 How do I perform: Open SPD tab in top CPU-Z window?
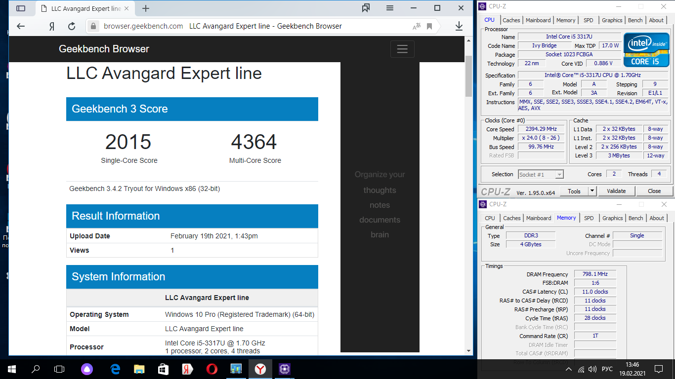tap(589, 20)
